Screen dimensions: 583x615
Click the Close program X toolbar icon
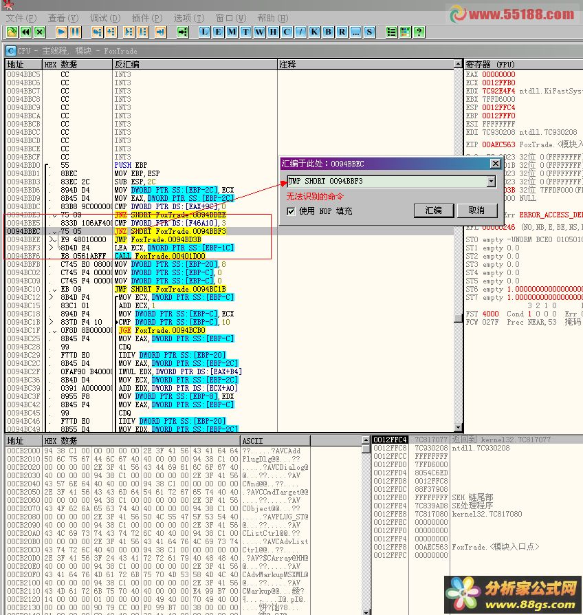pyautogui.click(x=40, y=32)
